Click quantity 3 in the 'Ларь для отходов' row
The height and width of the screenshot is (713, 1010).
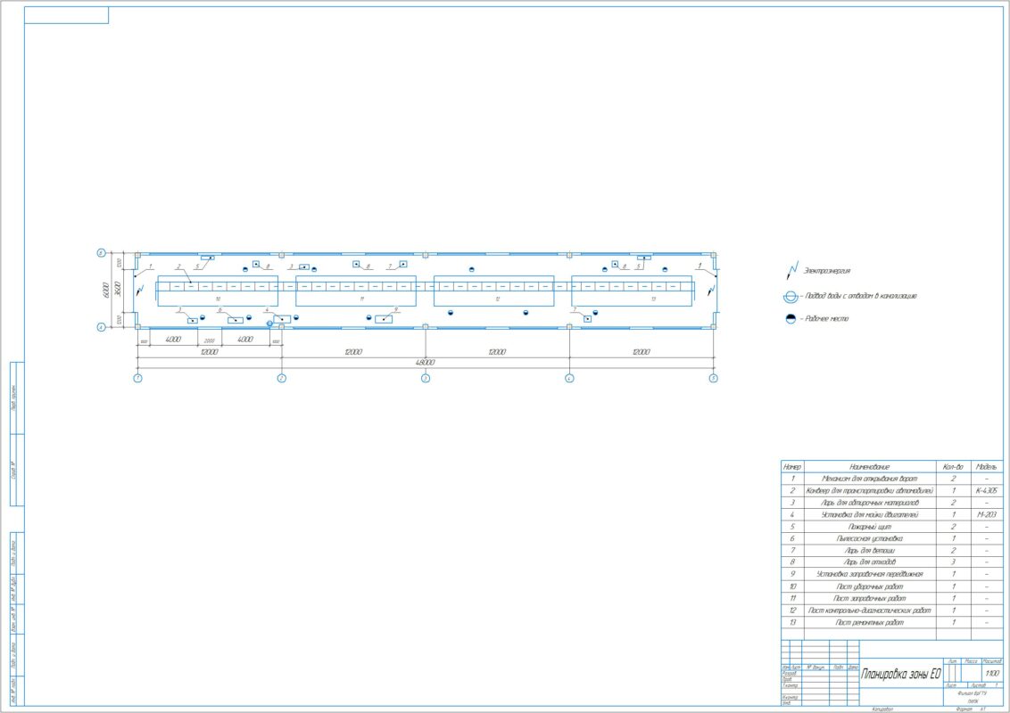(953, 562)
